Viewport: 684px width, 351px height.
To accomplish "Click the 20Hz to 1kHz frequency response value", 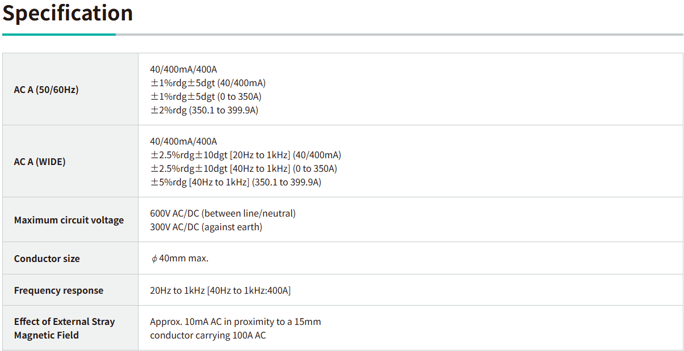I will (220, 290).
